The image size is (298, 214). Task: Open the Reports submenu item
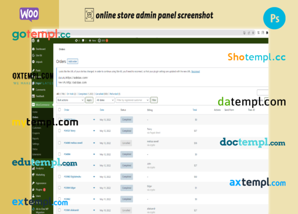[36, 139]
